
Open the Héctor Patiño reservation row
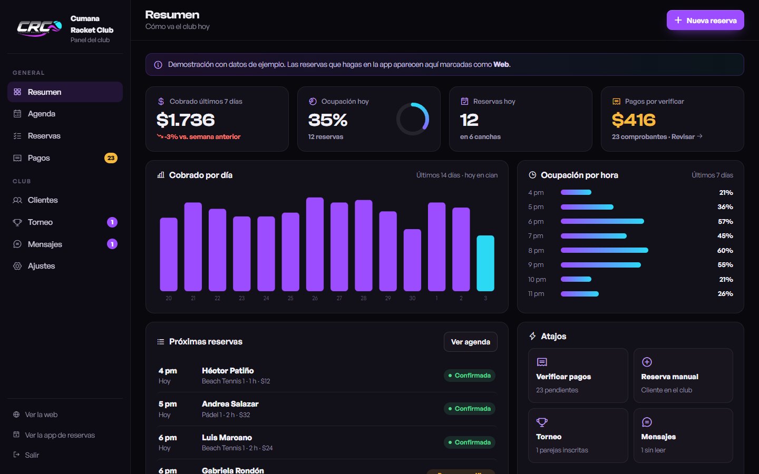(x=327, y=376)
